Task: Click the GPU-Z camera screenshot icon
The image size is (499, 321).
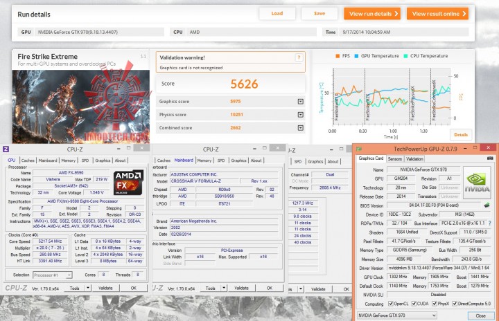Action: pyautogui.click(x=490, y=158)
